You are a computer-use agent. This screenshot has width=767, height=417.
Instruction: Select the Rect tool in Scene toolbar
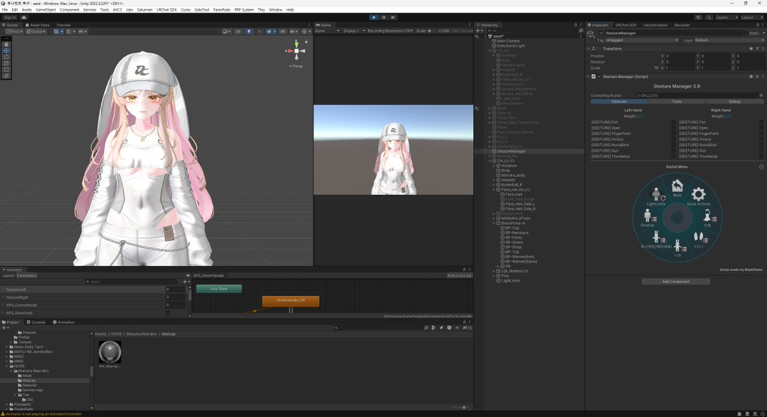click(6, 70)
